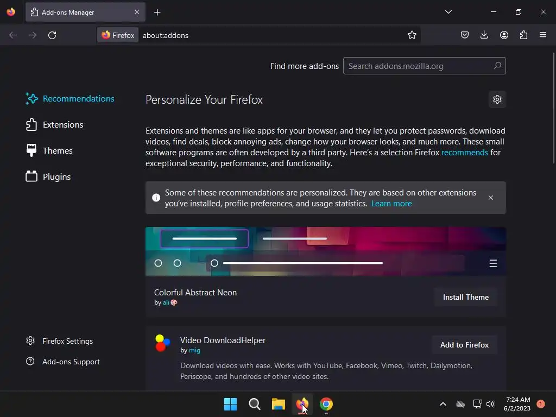The width and height of the screenshot is (556, 417).
Task: Click the Search addons.mozilla.org field
Action: pyautogui.click(x=424, y=66)
